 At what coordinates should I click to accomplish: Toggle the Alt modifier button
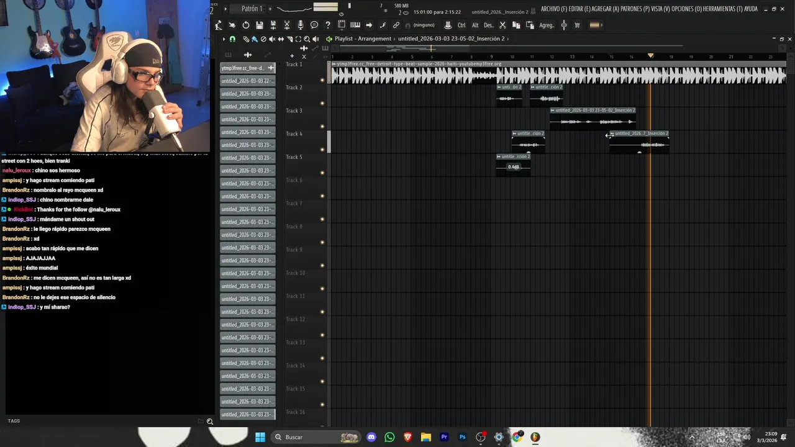(475, 25)
